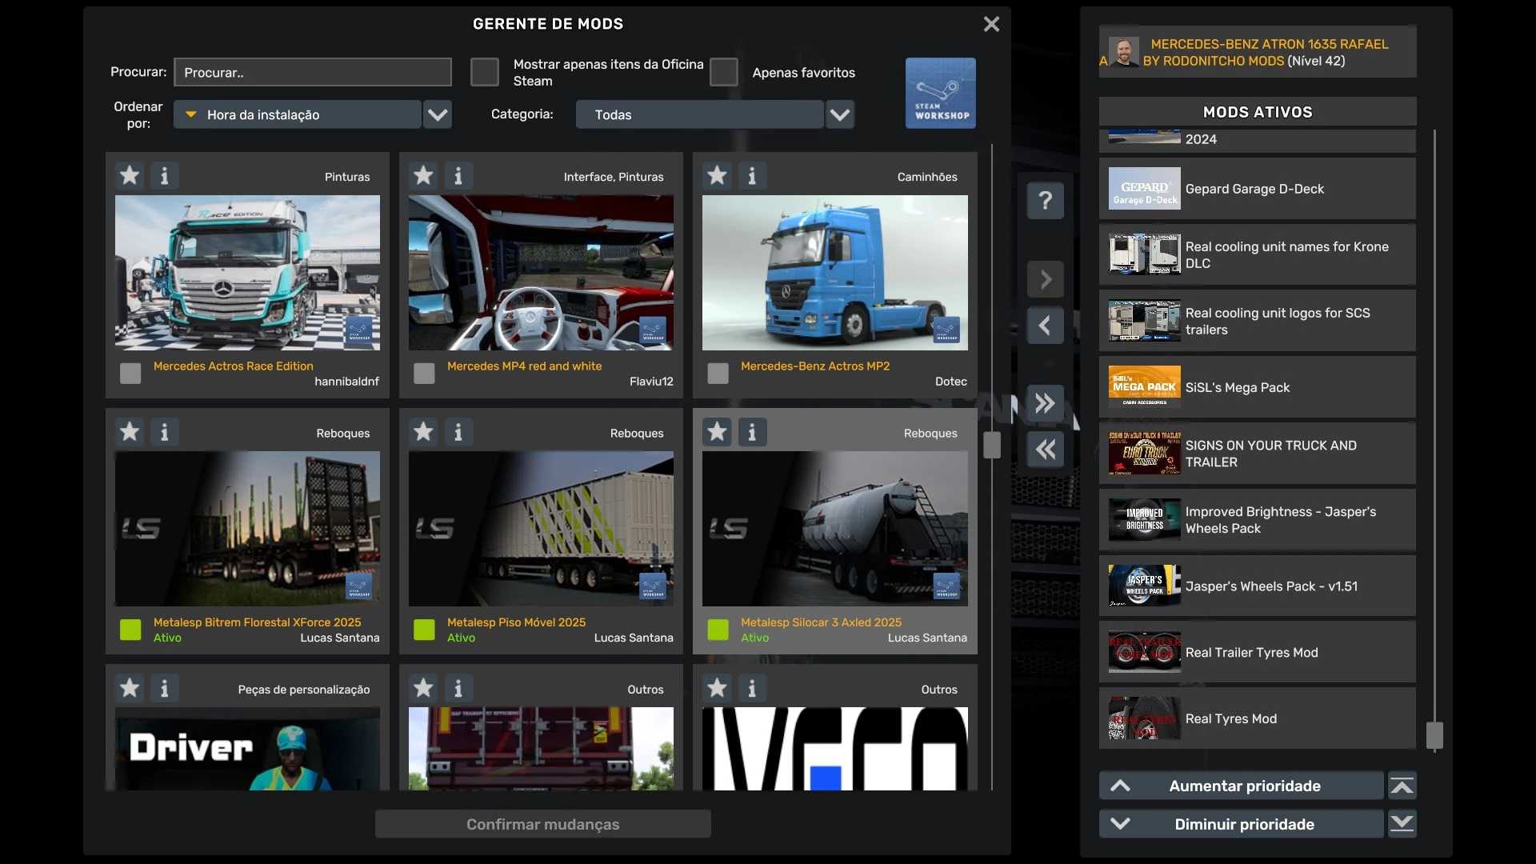This screenshot has height=864, width=1536.
Task: Click the question mark help icon
Action: pyautogui.click(x=1045, y=200)
